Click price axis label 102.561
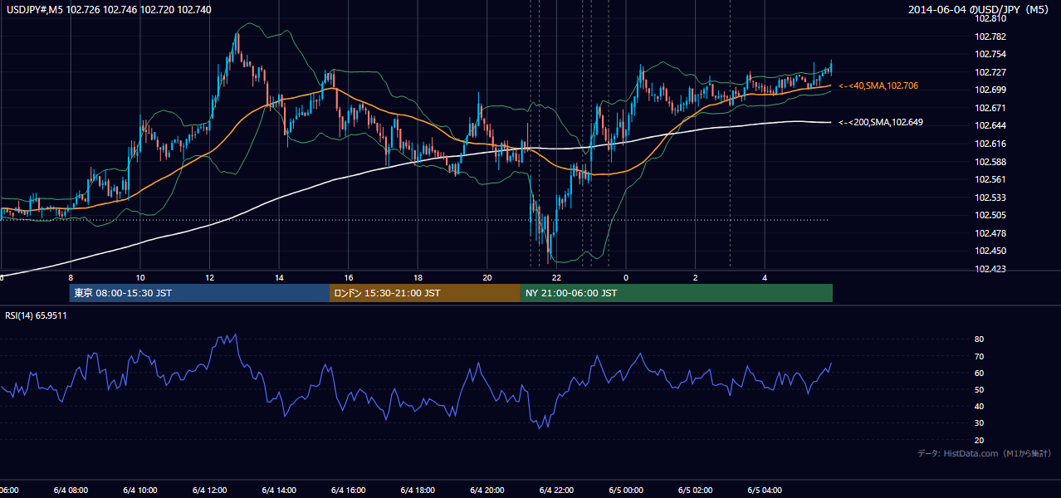The width and height of the screenshot is (1061, 498). (990, 179)
